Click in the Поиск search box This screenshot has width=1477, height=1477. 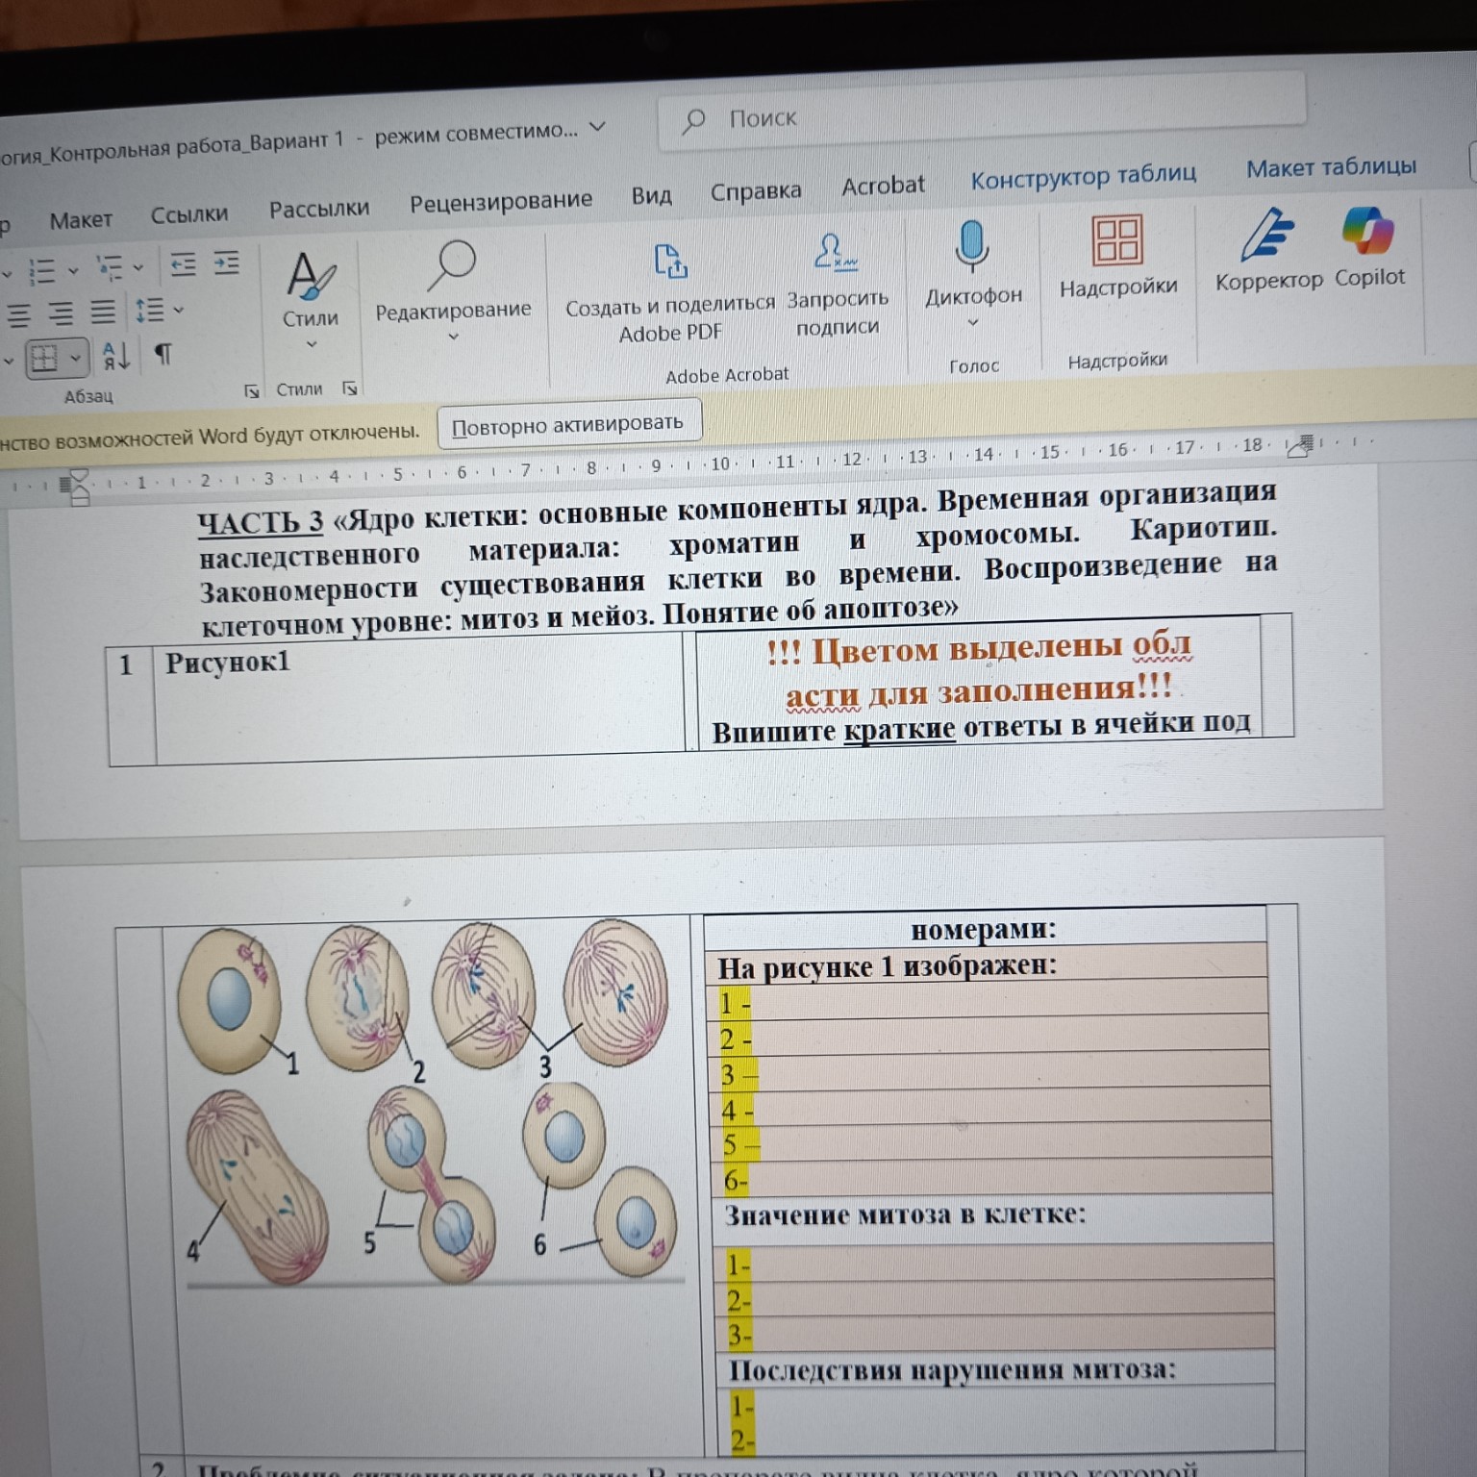pos(981,115)
